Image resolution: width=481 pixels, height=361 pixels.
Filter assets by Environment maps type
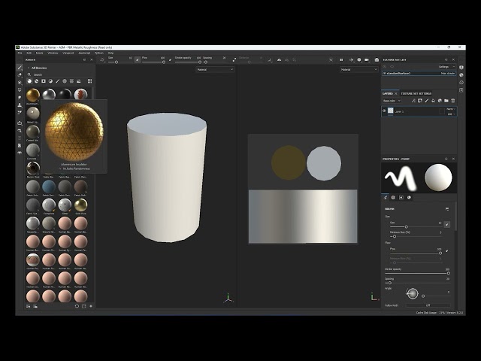pos(79,81)
